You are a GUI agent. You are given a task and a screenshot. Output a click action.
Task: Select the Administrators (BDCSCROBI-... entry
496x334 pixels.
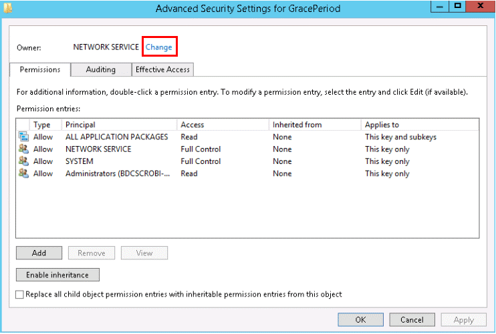click(x=118, y=173)
